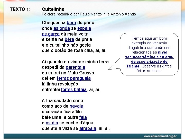Click the line 'o coração fica aflito'
The height and width of the screenshot is (139, 185).
[x=62, y=112]
